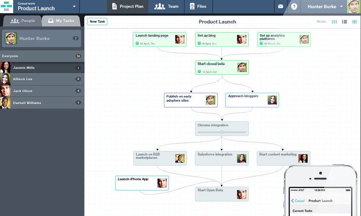The image size is (361, 216).
Task: Select the My Tasks sidebar tab
Action: 61,21
